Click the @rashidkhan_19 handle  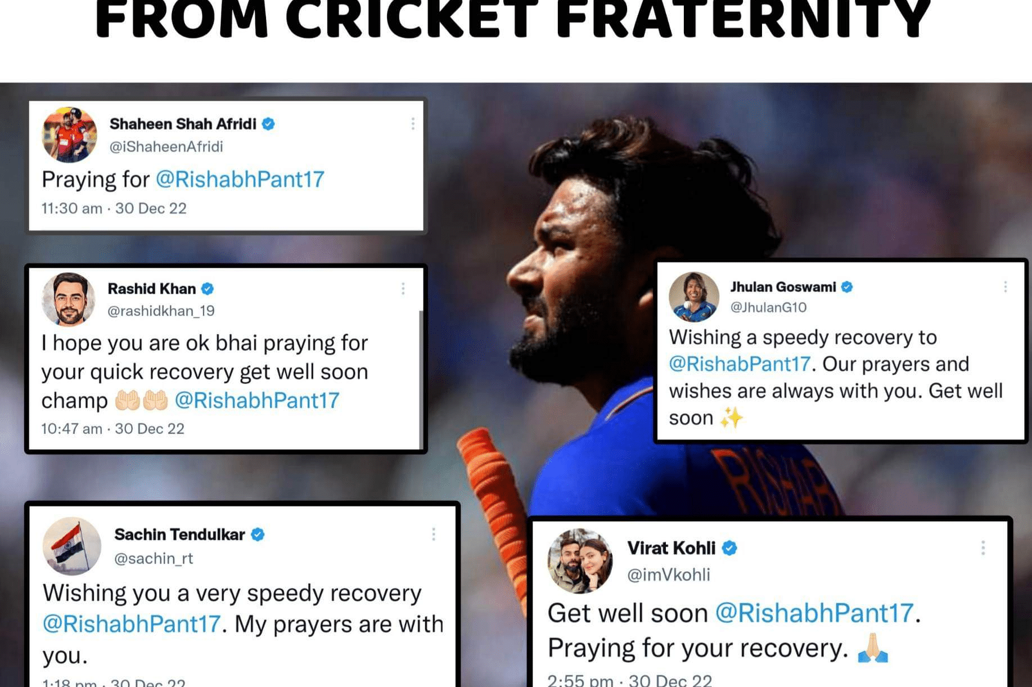[x=161, y=311]
